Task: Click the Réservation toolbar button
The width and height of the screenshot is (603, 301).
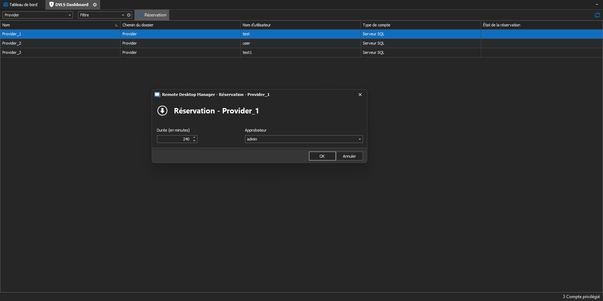Action: pyautogui.click(x=152, y=15)
